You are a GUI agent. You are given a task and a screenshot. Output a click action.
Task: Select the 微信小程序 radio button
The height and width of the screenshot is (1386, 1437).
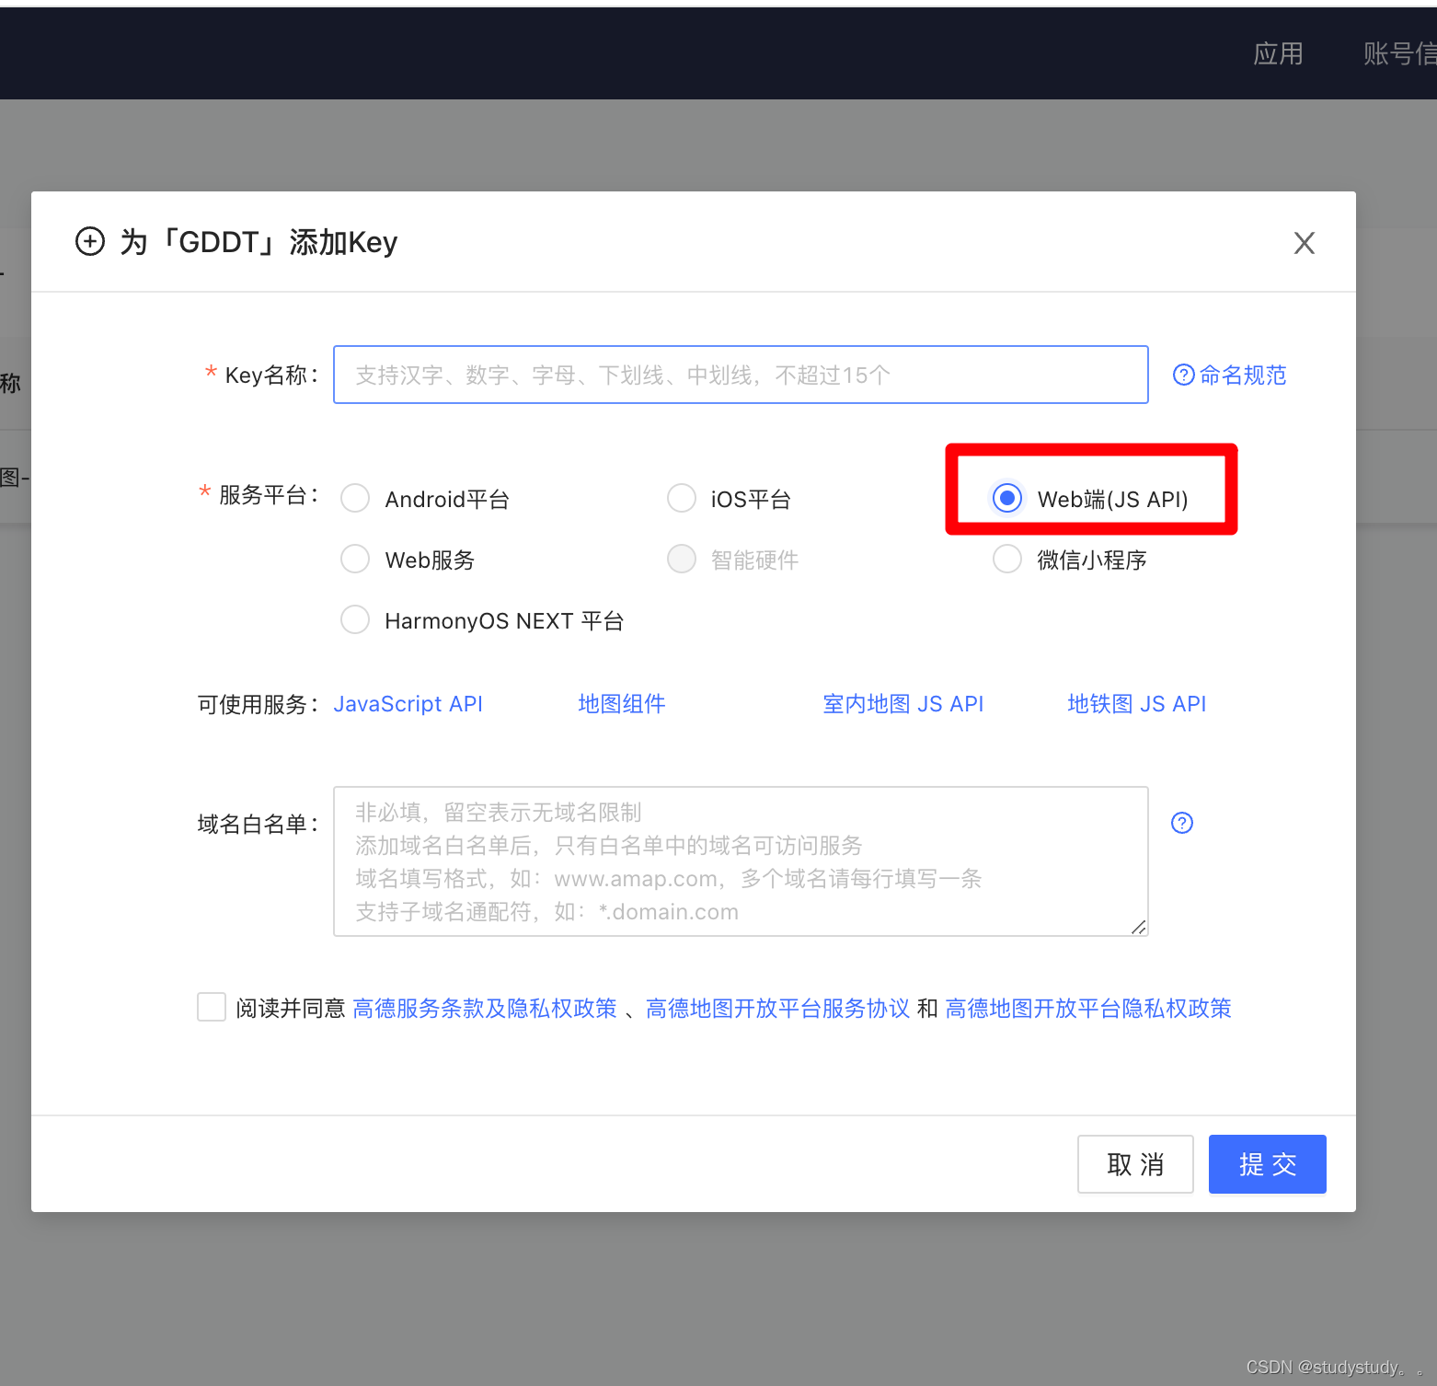pyautogui.click(x=1007, y=559)
